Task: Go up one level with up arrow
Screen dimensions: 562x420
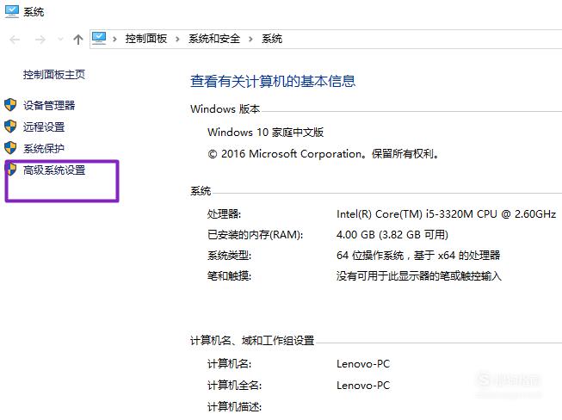Action: tap(78, 40)
